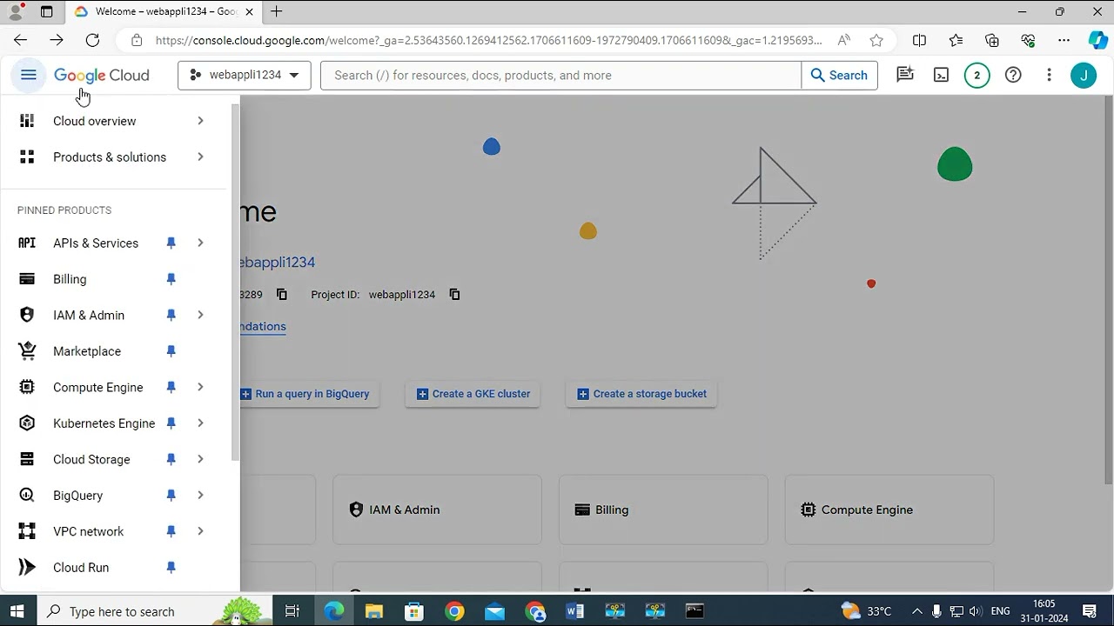Expand Kubernetes Engine submenu arrow

coord(200,423)
